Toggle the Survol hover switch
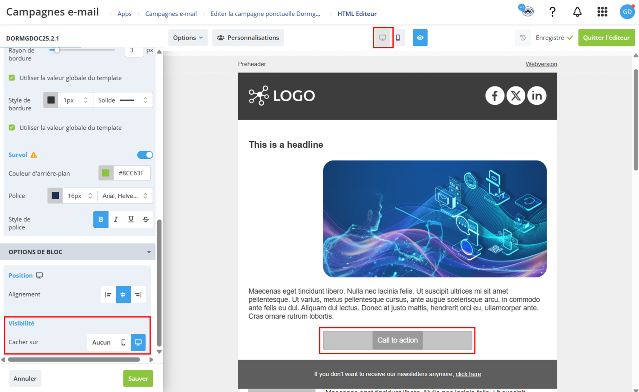This screenshot has height=392, width=639. [x=145, y=155]
